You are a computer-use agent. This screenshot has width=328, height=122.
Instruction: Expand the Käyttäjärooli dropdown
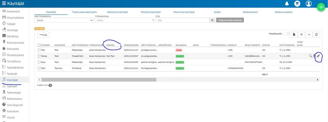[64, 20]
